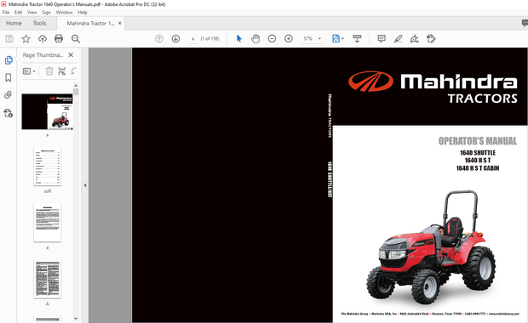Click the red tractor image
This screenshot has width=528, height=323.
431,247
